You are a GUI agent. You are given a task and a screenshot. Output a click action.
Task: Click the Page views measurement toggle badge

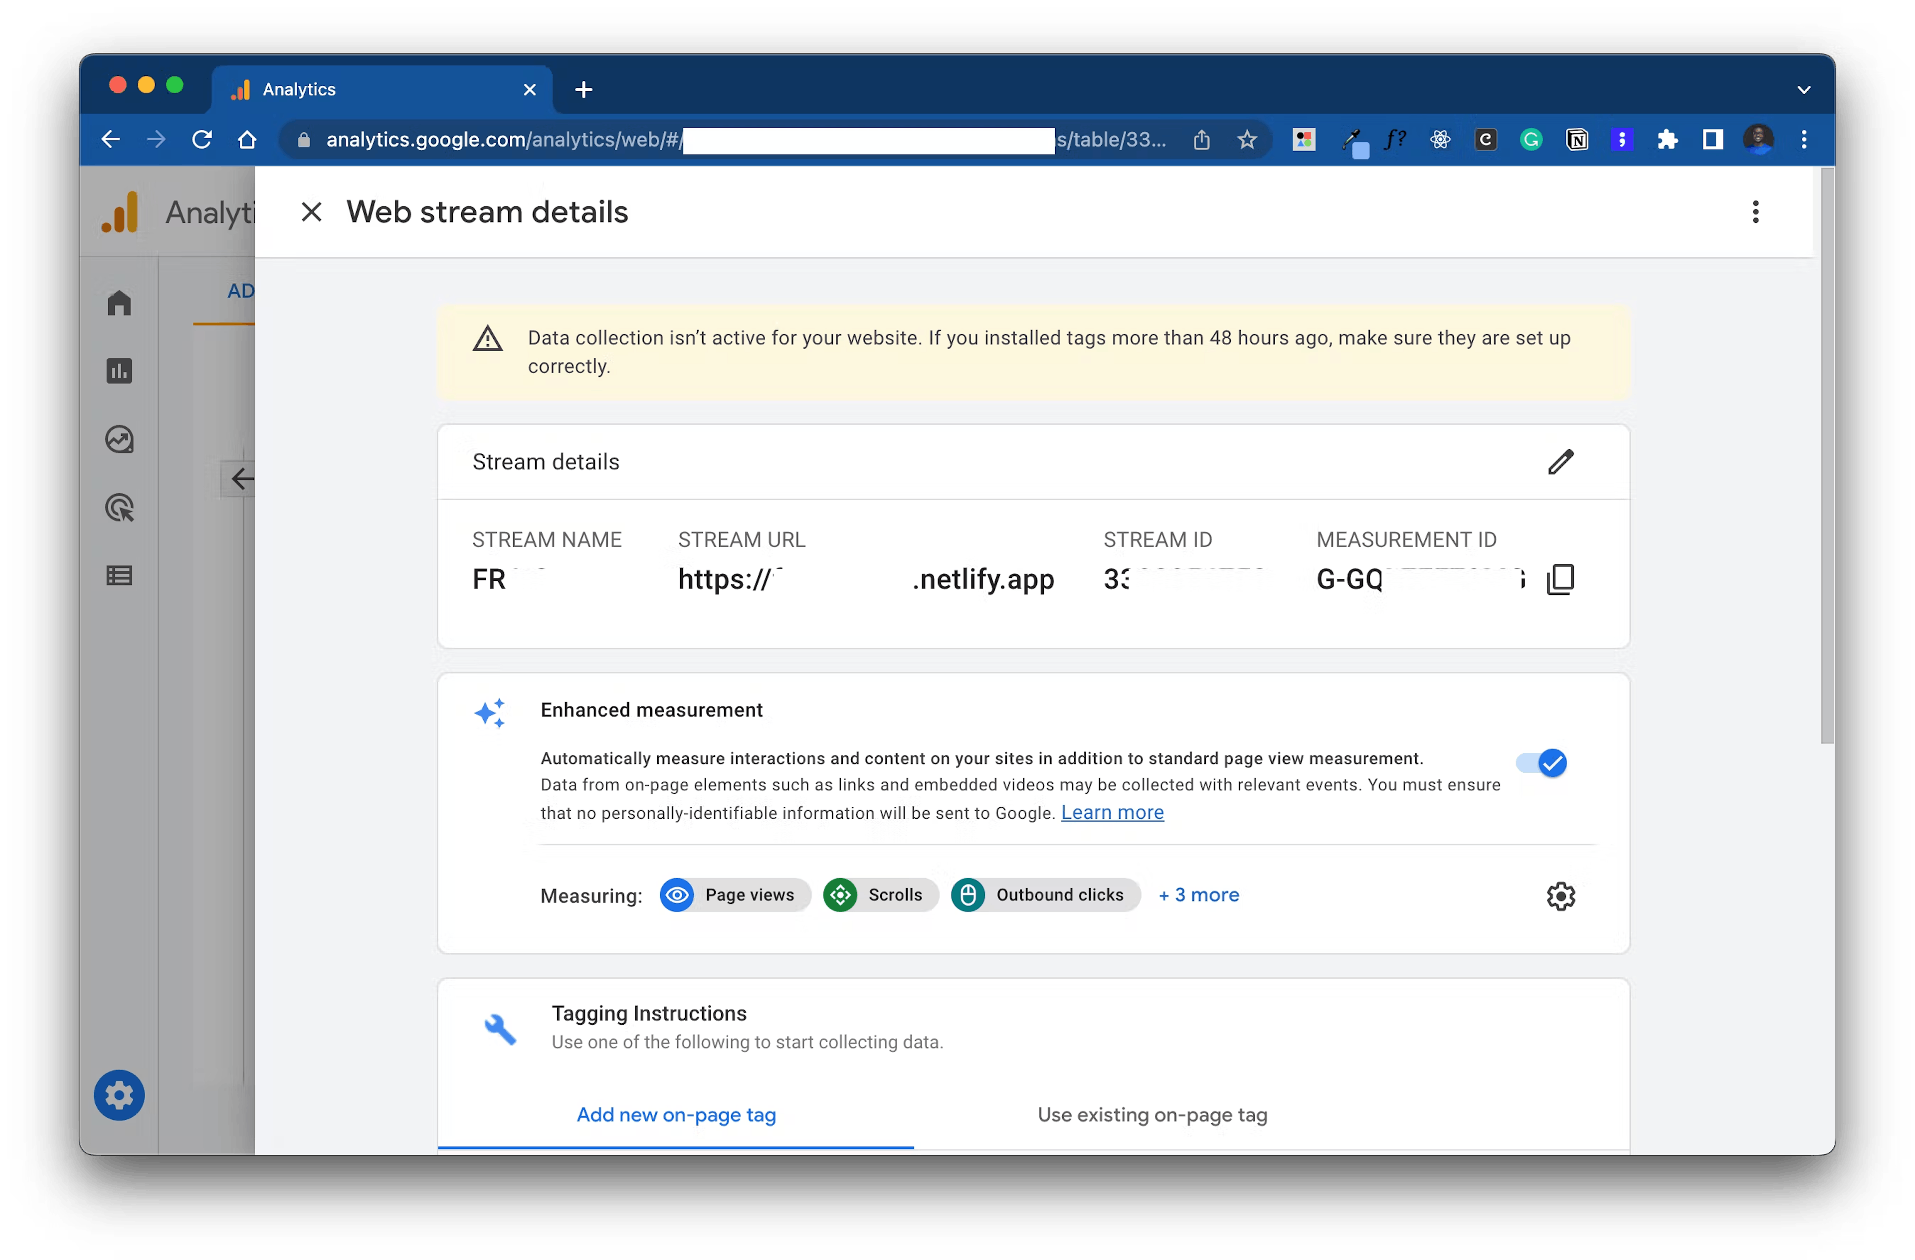(731, 895)
